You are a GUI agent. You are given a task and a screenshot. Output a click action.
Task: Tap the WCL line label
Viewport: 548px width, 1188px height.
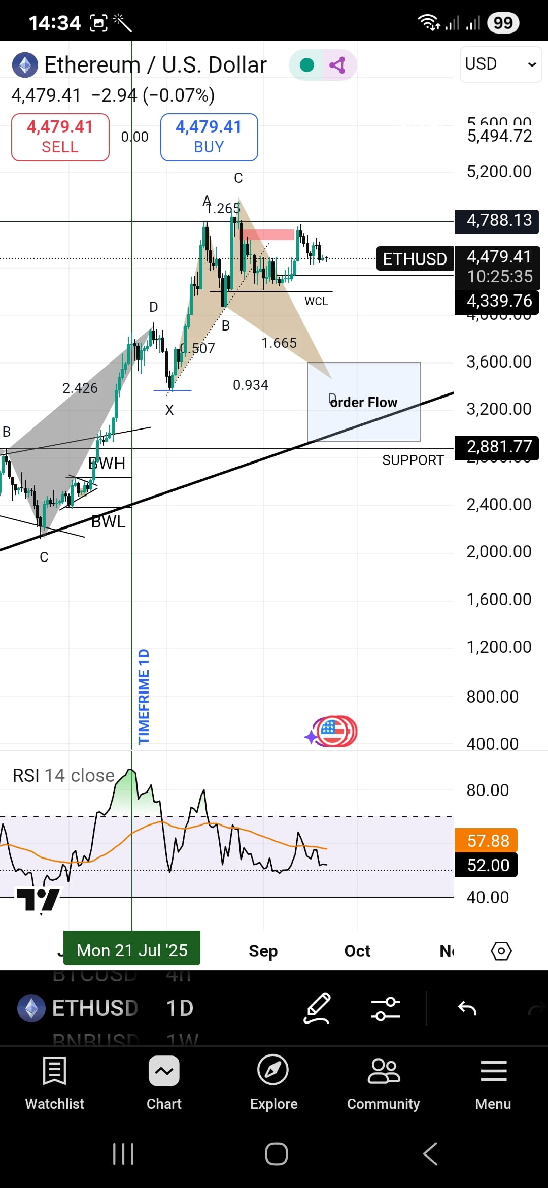tap(316, 302)
